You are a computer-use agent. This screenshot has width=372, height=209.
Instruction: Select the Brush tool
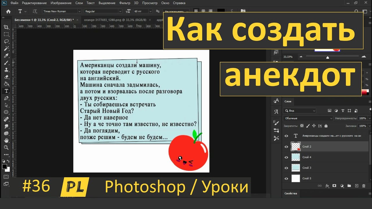click(x=6, y=63)
